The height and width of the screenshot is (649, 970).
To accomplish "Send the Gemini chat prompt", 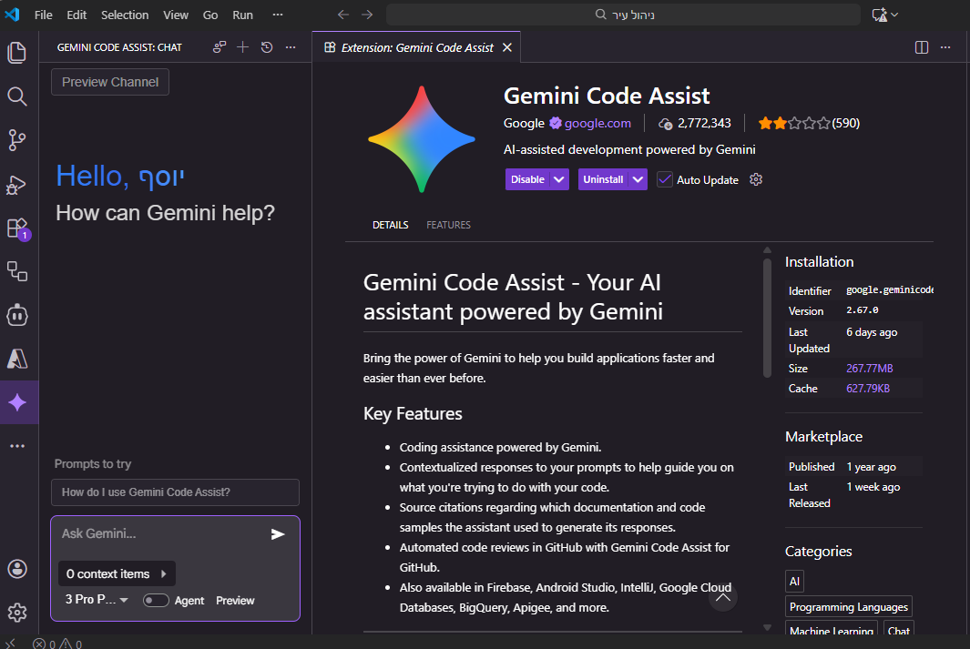I will point(278,534).
